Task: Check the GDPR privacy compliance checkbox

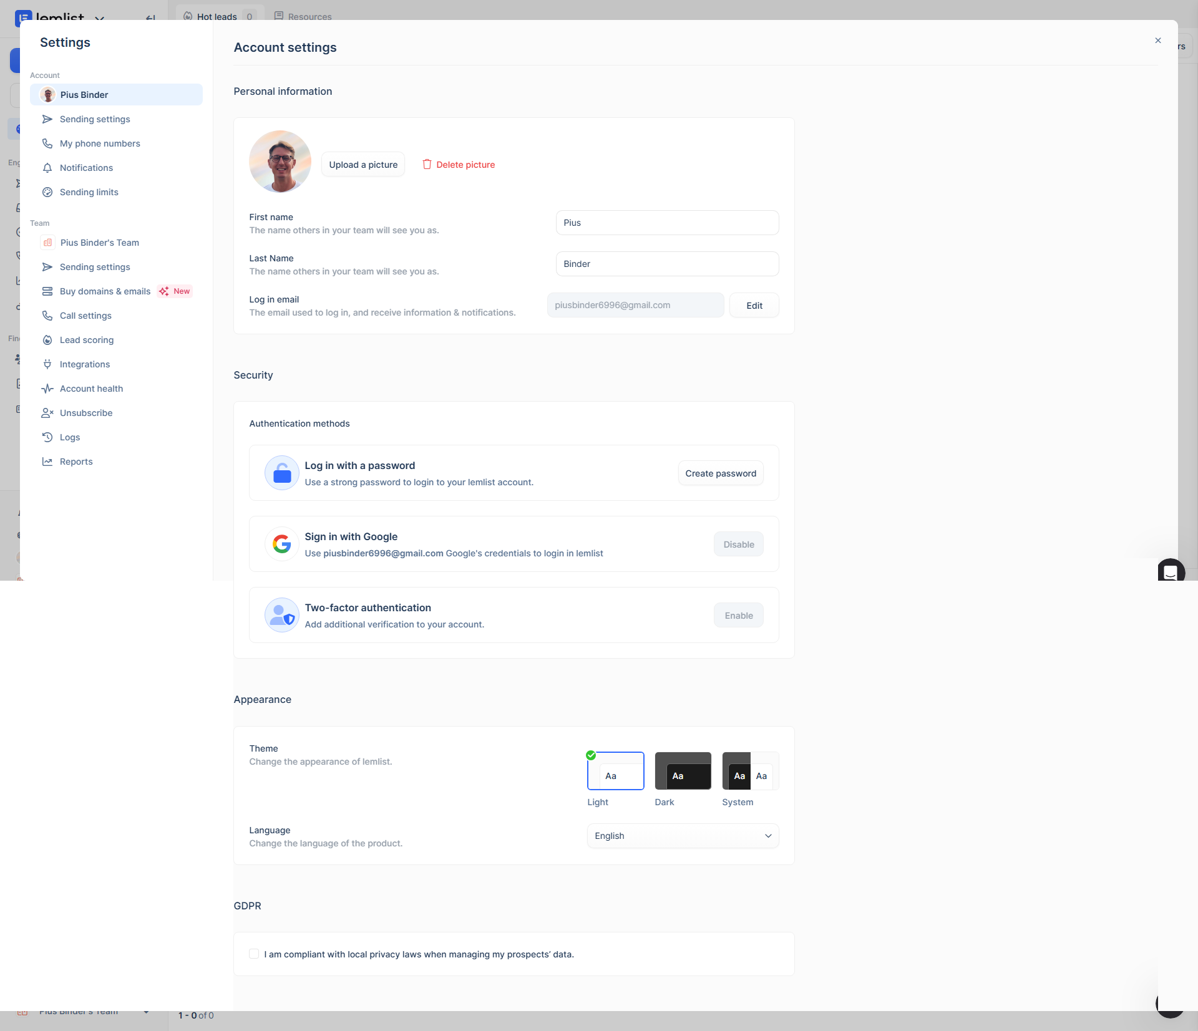Action: (x=254, y=954)
